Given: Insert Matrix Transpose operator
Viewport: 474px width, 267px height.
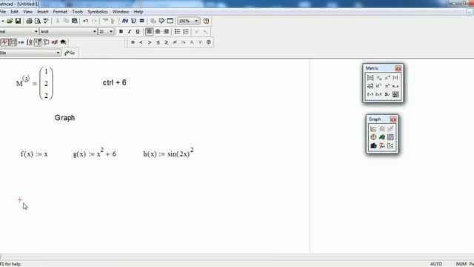Looking at the screenshot, I should 387,86.
